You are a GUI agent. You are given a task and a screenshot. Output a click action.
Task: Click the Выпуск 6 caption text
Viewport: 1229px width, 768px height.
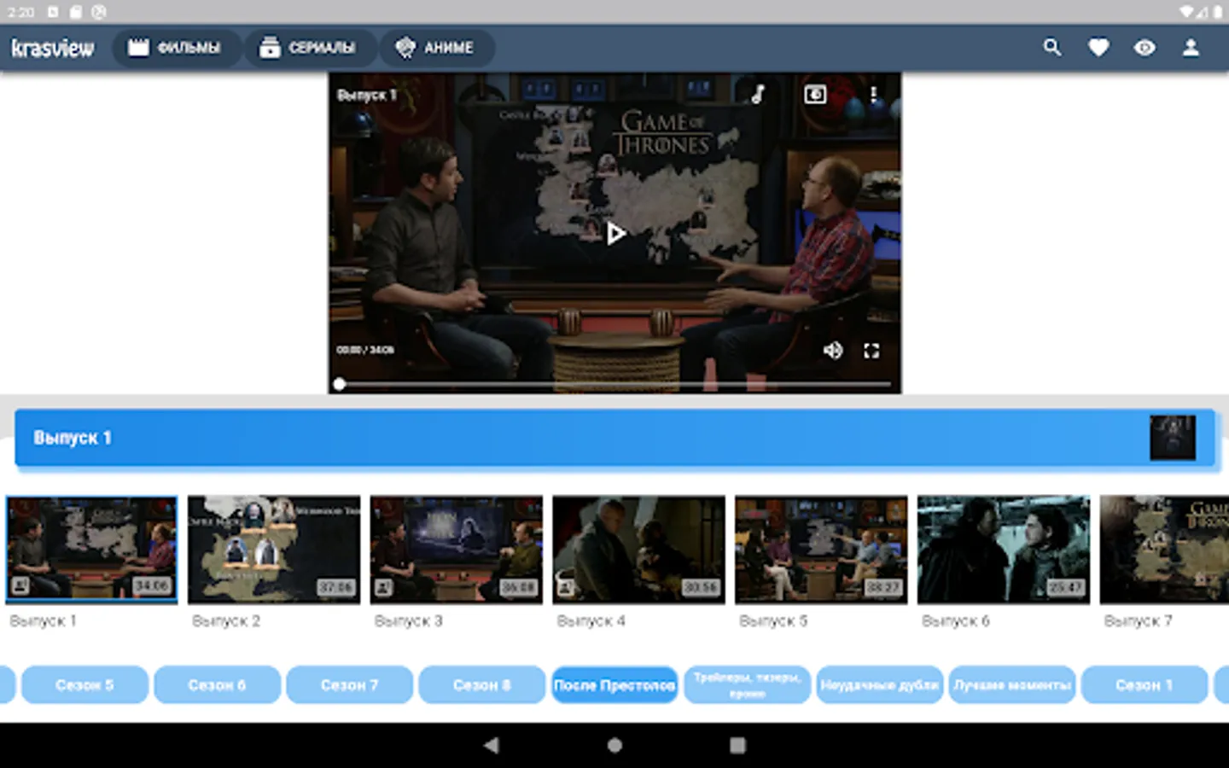coord(956,621)
